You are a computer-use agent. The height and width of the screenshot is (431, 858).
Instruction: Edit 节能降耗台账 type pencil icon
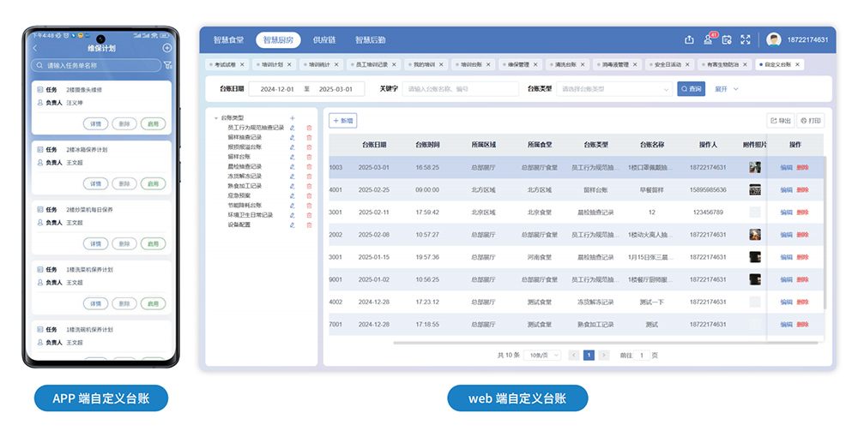click(293, 206)
